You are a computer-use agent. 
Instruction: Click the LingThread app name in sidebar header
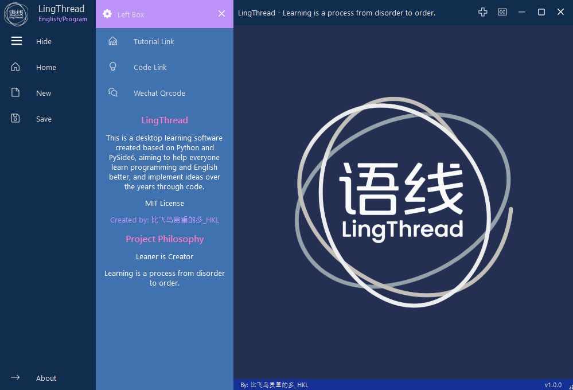point(61,9)
